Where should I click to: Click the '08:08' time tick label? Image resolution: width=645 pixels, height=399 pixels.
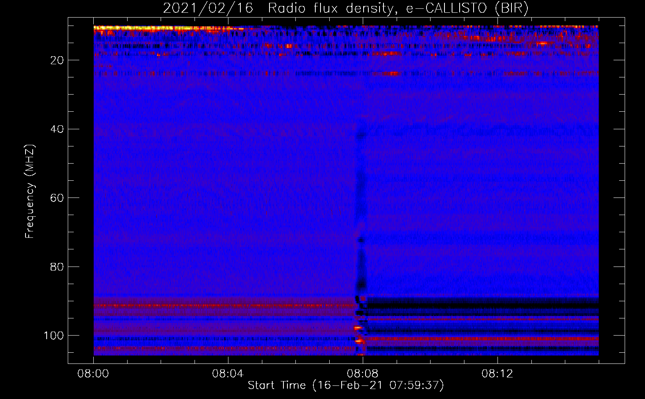coord(363,374)
